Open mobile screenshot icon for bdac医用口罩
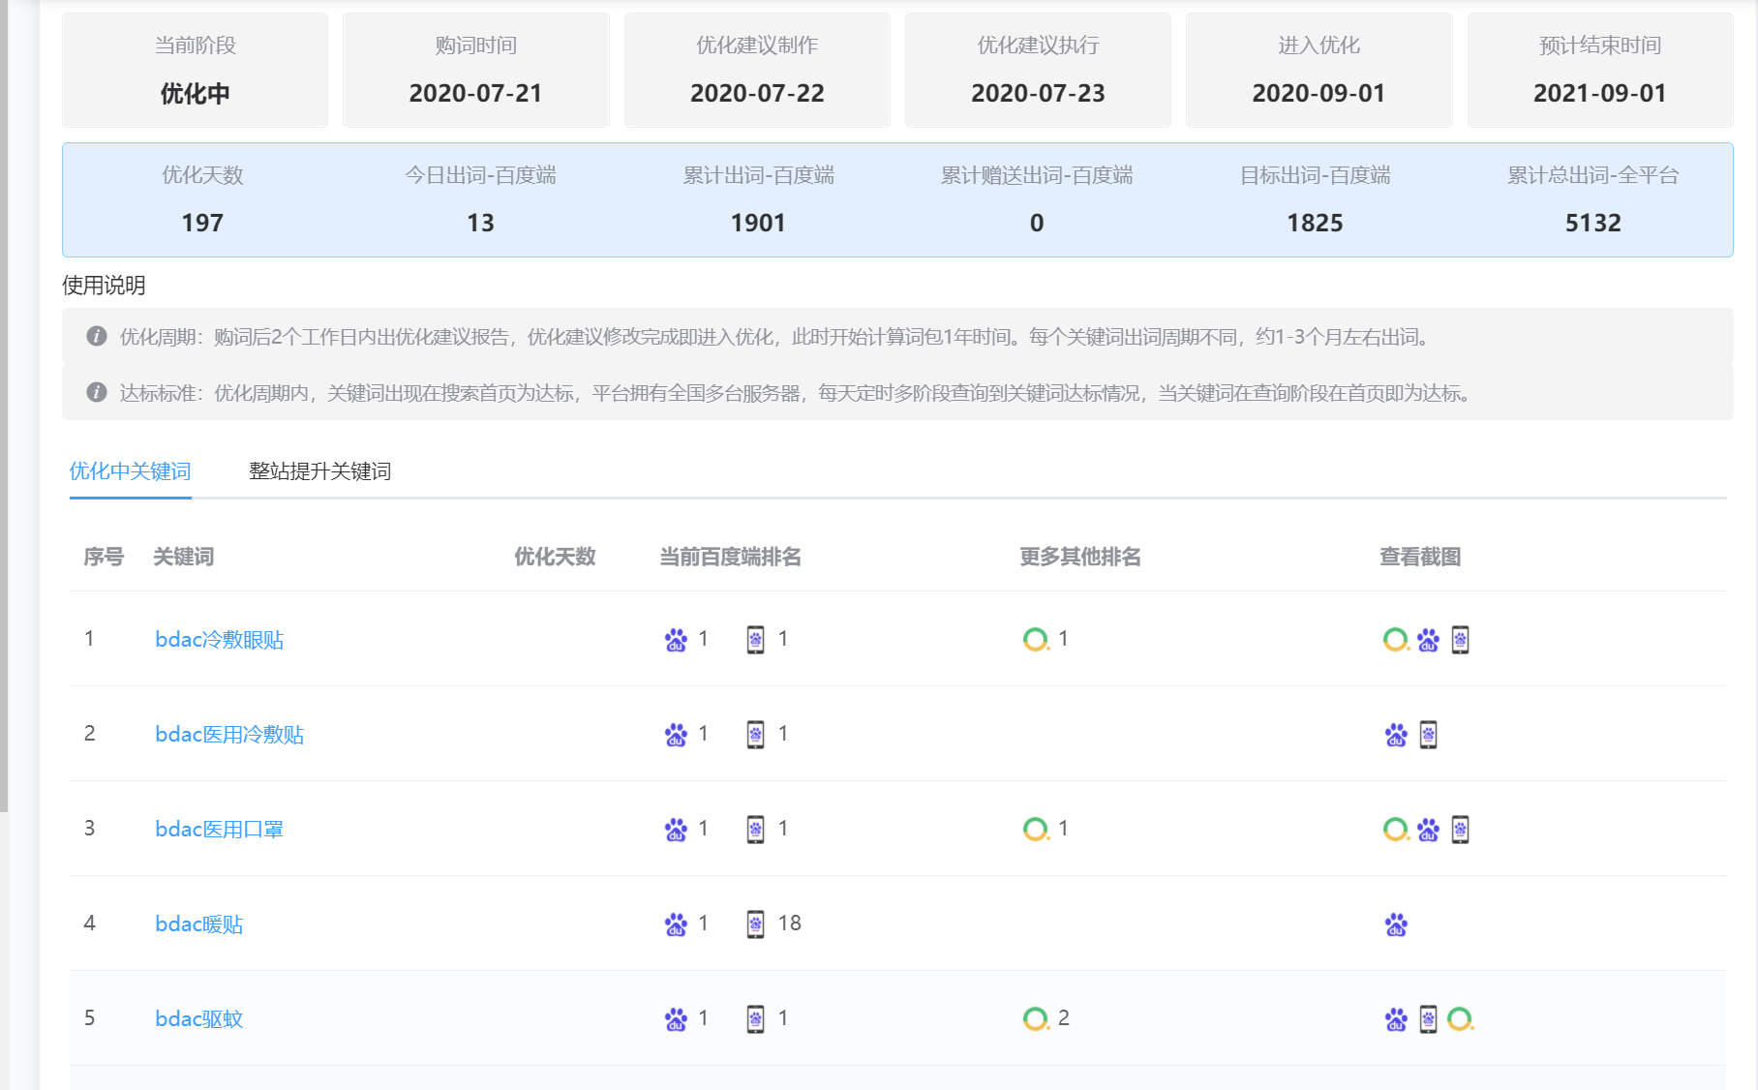This screenshot has width=1758, height=1090. 1460,830
